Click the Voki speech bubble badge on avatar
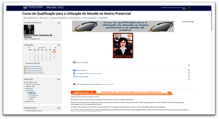Viewport: 219px width, 119px height. pyautogui.click(x=130, y=36)
